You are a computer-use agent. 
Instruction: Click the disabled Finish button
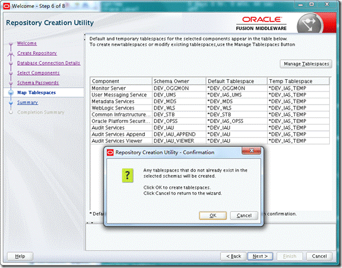[290, 256]
